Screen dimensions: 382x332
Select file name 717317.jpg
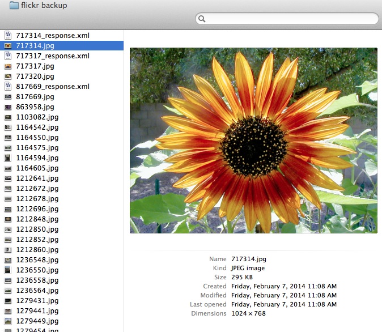[x=35, y=66]
